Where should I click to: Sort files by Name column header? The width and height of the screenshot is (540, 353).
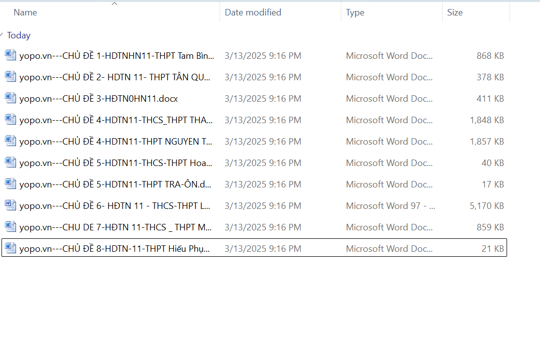pos(25,12)
